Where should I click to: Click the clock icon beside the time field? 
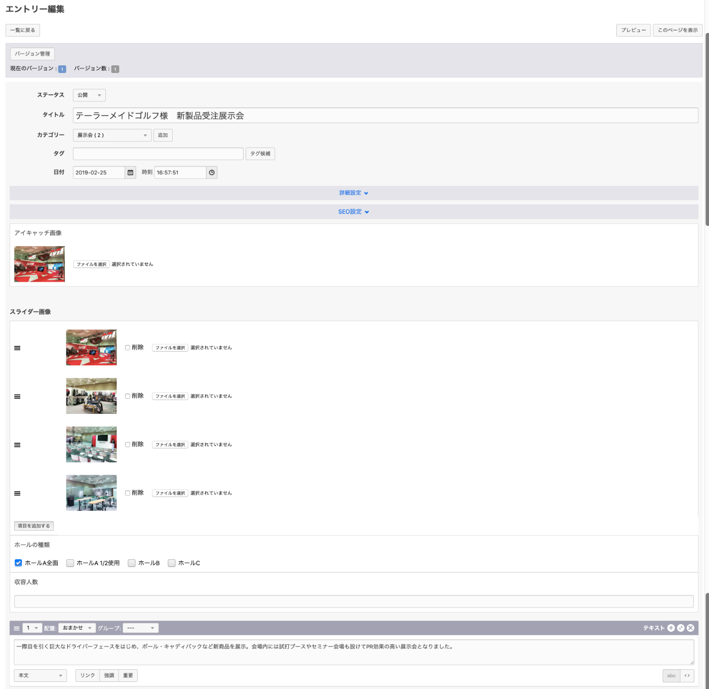tap(212, 173)
